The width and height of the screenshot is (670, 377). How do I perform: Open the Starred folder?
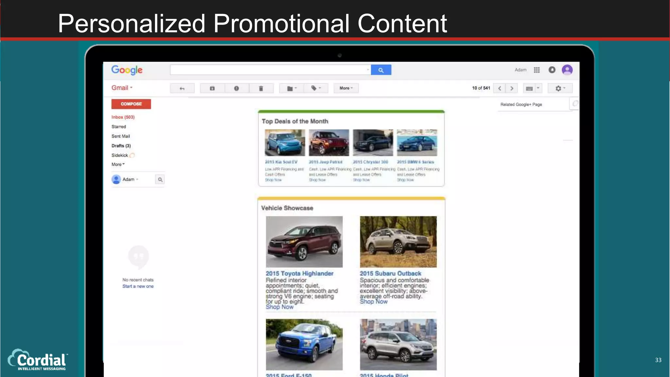[118, 127]
